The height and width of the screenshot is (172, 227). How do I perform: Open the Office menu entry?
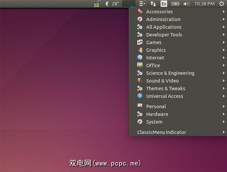(x=178, y=65)
